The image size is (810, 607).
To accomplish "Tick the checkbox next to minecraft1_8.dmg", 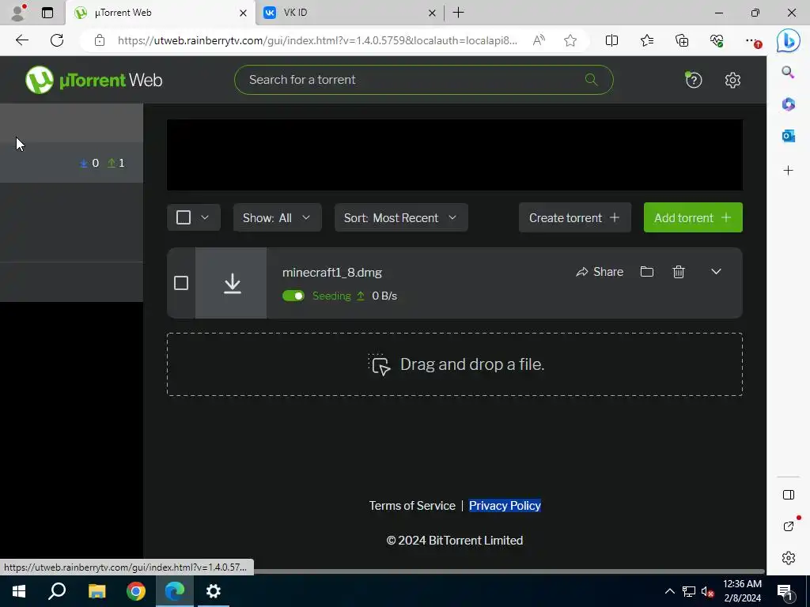I will (181, 283).
